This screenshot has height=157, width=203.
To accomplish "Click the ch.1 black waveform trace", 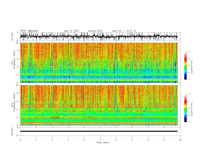I will click(x=99, y=36).
